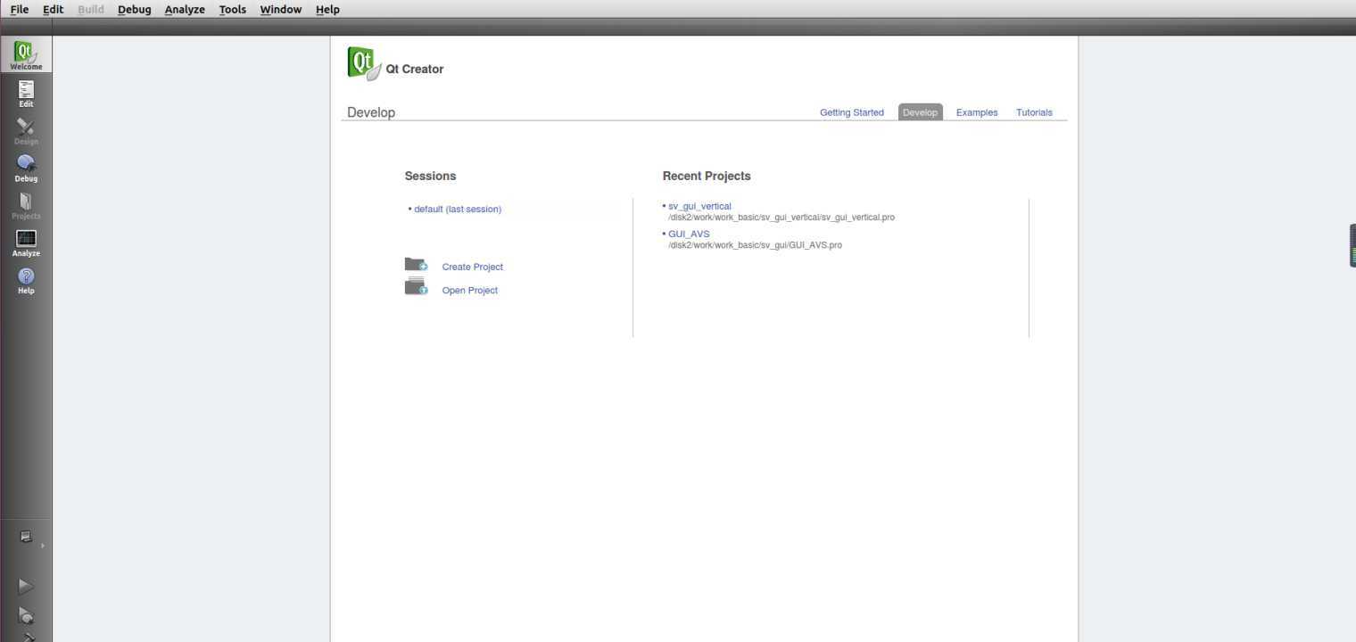
Task: Open the Tools menu
Action: [x=233, y=9]
